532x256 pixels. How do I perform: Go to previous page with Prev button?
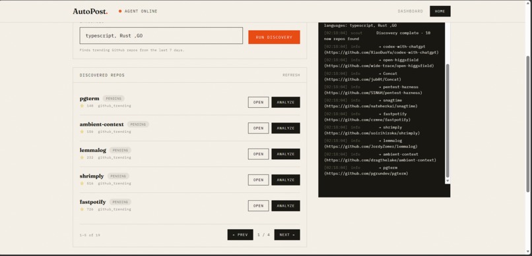240,235
